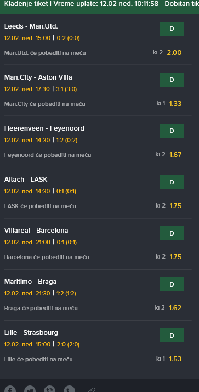Image resolution: width=199 pixels, height=392 pixels.
Task: Click green D badge for Heerenveen - Feyenoord
Action: (172, 131)
